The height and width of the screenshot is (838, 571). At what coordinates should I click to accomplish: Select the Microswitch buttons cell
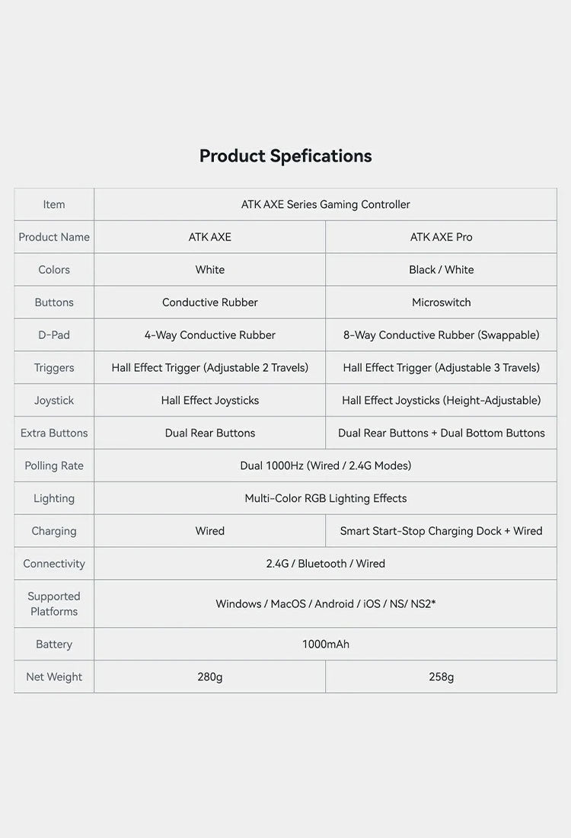(x=441, y=302)
